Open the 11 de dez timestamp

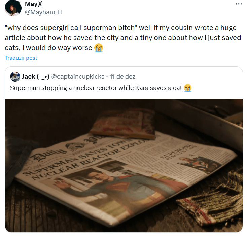pos(122,76)
